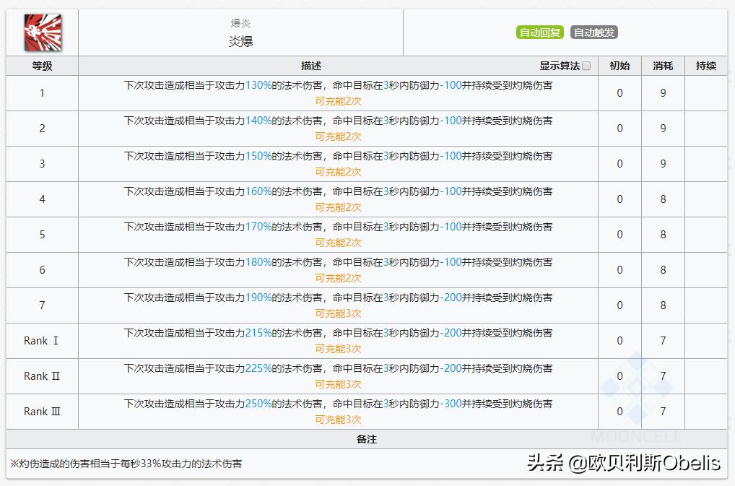Expand the Rank Ⅰ row
This screenshot has height=486, width=735.
42,340
